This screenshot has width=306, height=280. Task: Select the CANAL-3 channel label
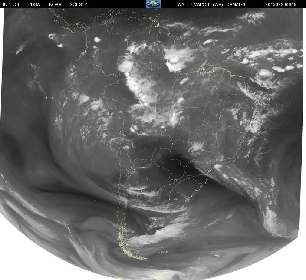(236, 5)
